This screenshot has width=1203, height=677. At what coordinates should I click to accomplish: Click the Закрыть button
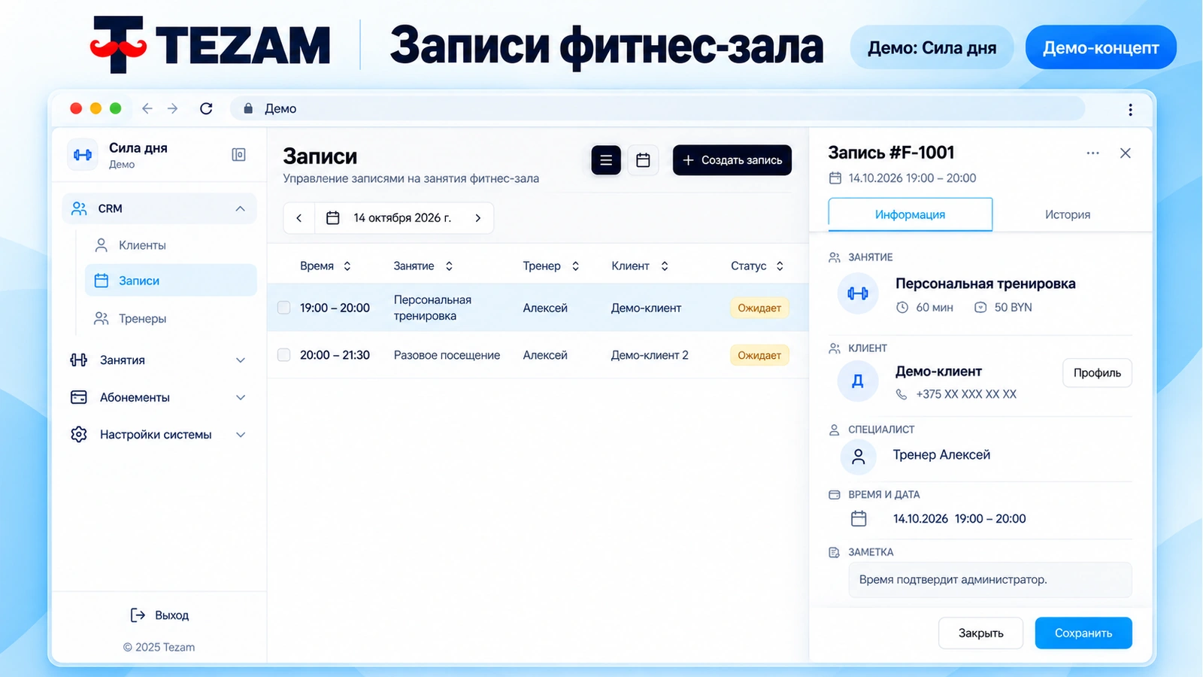[980, 633]
